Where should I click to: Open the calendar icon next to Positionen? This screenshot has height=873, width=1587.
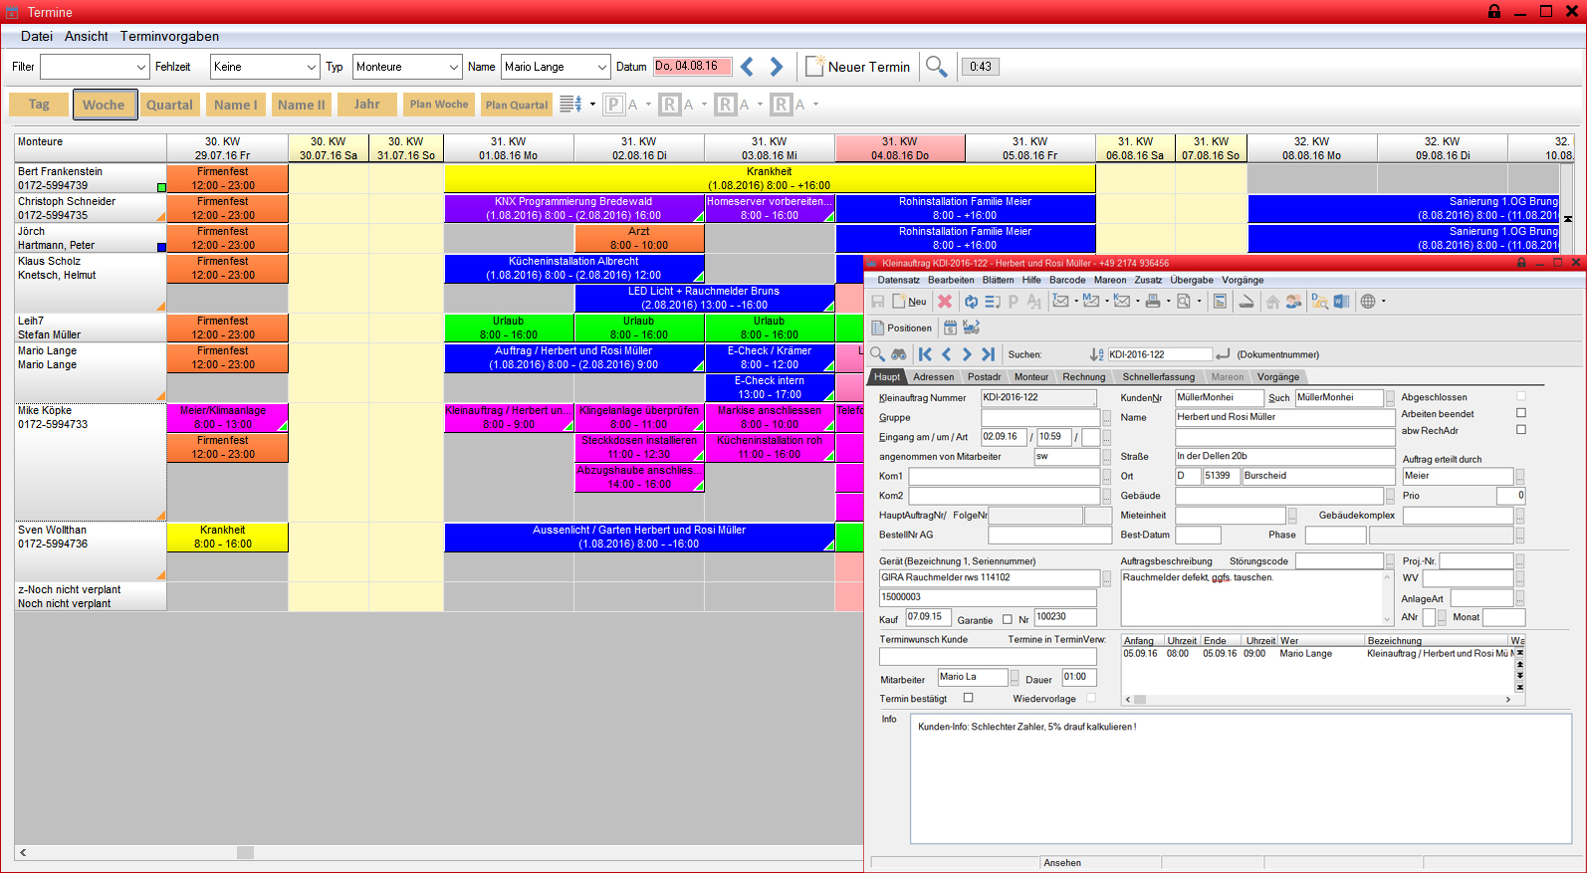click(x=950, y=327)
